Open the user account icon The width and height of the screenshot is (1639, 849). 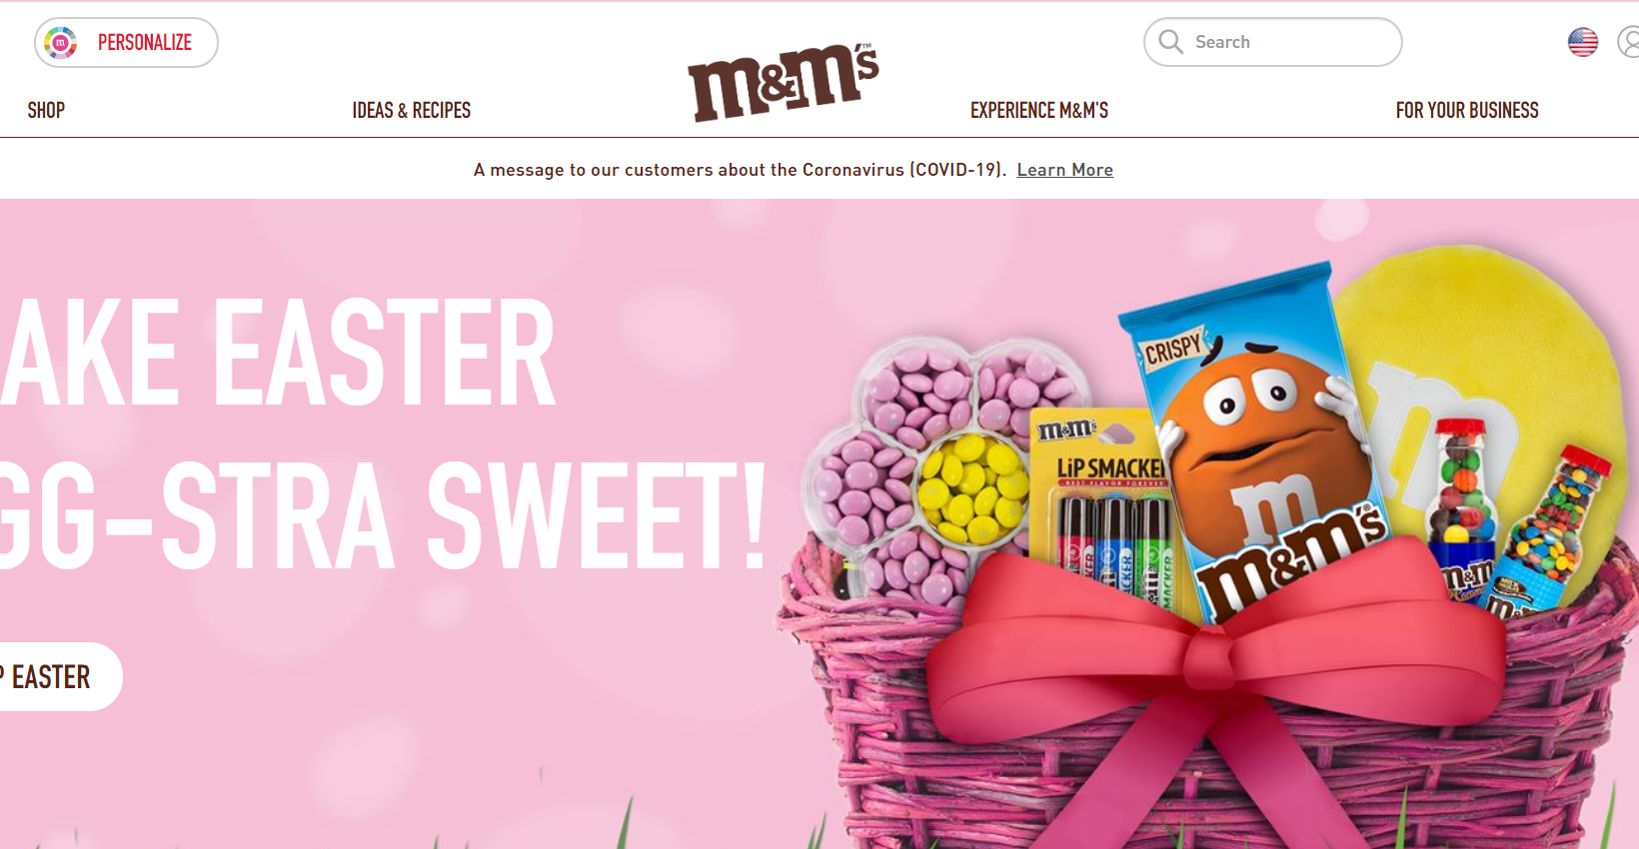(x=1629, y=42)
